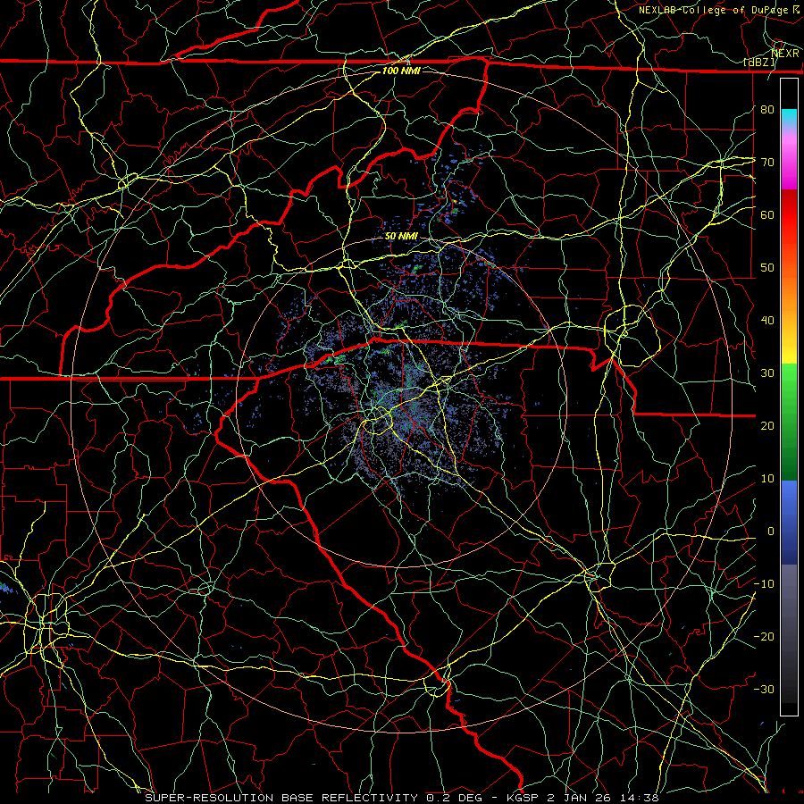
Task: Click the -10 value on the dBZ scale
Action: point(764,583)
